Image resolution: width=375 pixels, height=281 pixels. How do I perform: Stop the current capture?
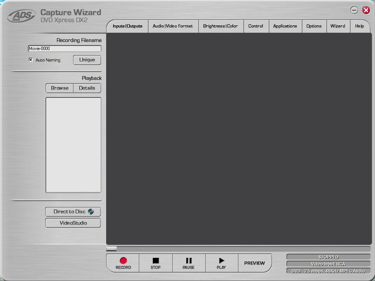pos(155,263)
